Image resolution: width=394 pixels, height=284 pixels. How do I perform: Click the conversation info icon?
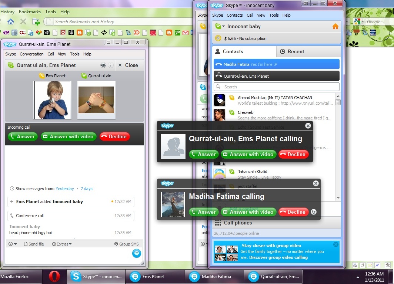(110, 65)
